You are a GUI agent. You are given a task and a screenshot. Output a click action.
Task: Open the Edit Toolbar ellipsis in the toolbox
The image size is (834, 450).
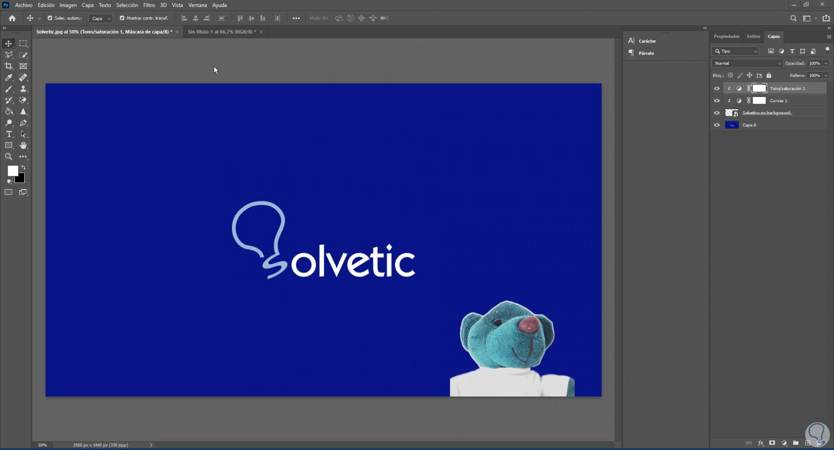click(23, 157)
